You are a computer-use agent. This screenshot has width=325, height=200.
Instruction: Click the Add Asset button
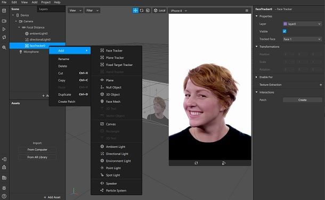pos(52,197)
